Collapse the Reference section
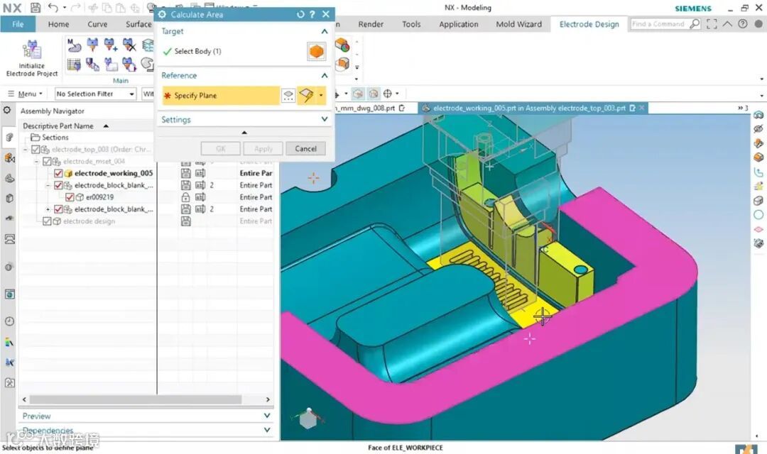The image size is (767, 454). (x=324, y=76)
